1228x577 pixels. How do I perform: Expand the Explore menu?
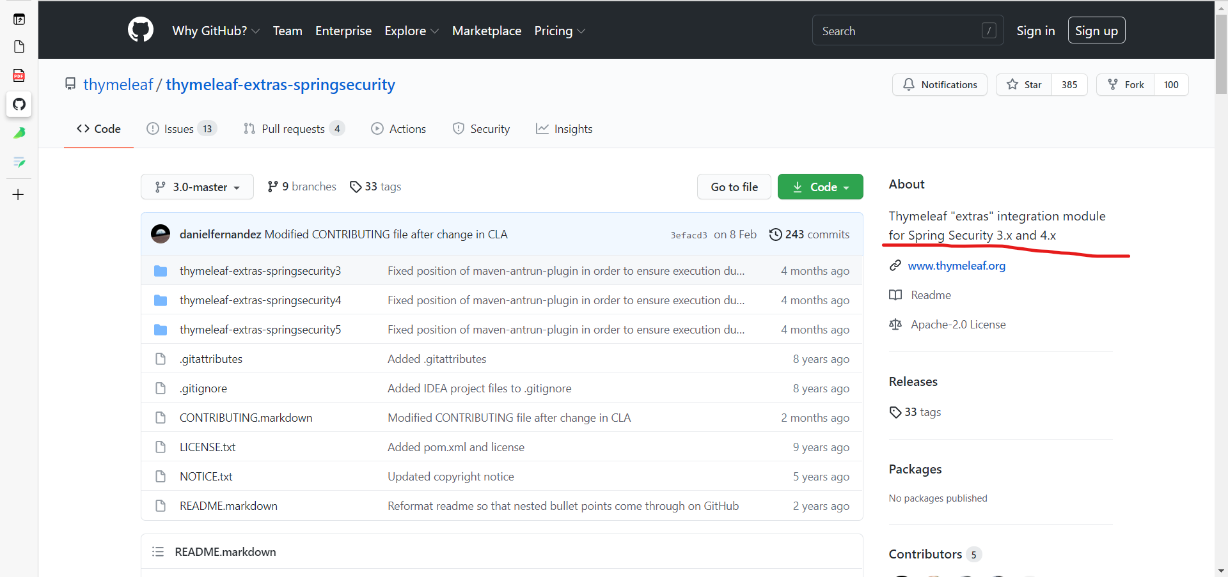[411, 31]
